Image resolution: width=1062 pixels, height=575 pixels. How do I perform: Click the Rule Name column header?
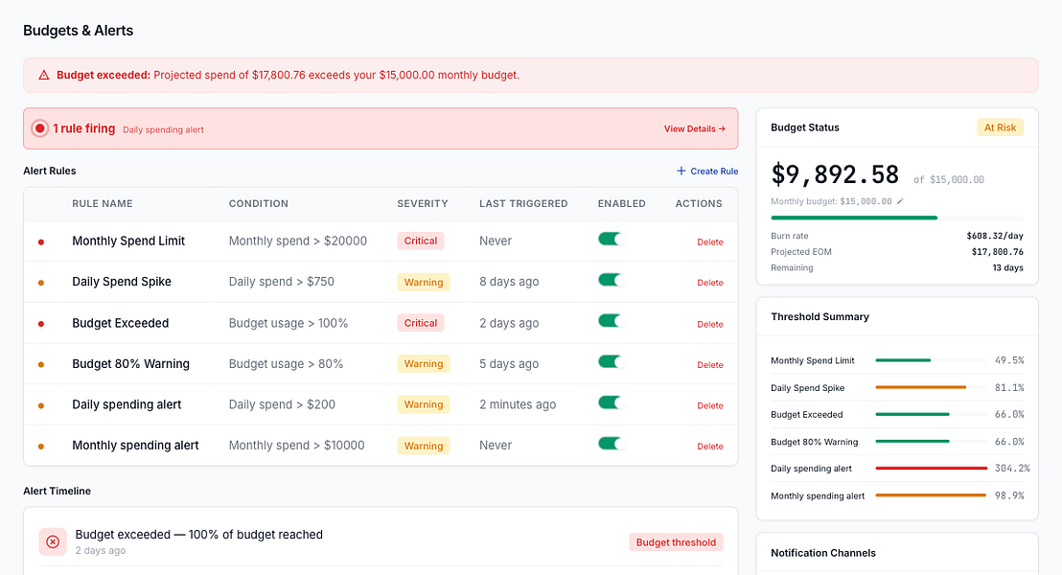[x=103, y=204]
